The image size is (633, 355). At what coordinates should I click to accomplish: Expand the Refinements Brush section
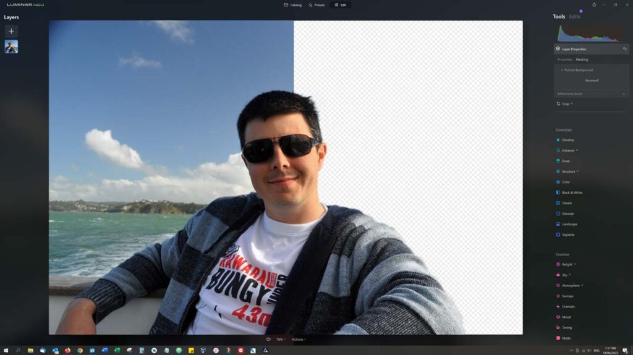pyautogui.click(x=623, y=94)
